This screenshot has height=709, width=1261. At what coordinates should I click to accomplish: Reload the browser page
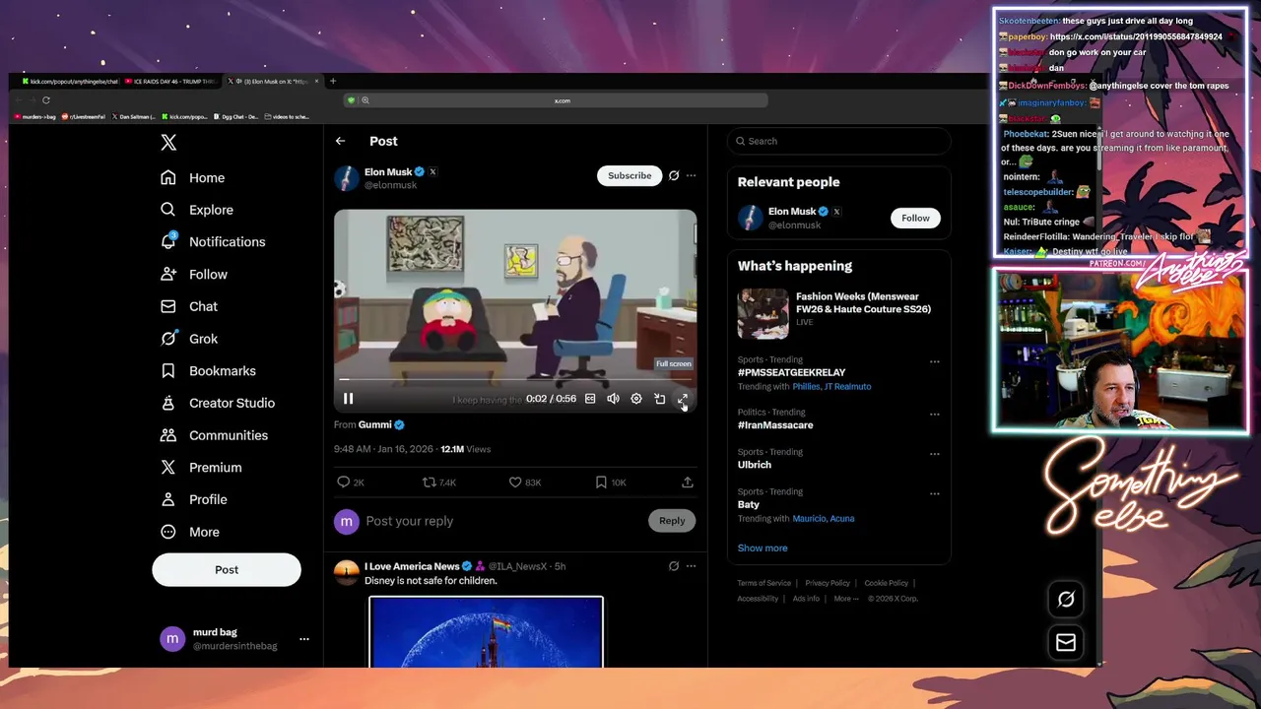[45, 100]
